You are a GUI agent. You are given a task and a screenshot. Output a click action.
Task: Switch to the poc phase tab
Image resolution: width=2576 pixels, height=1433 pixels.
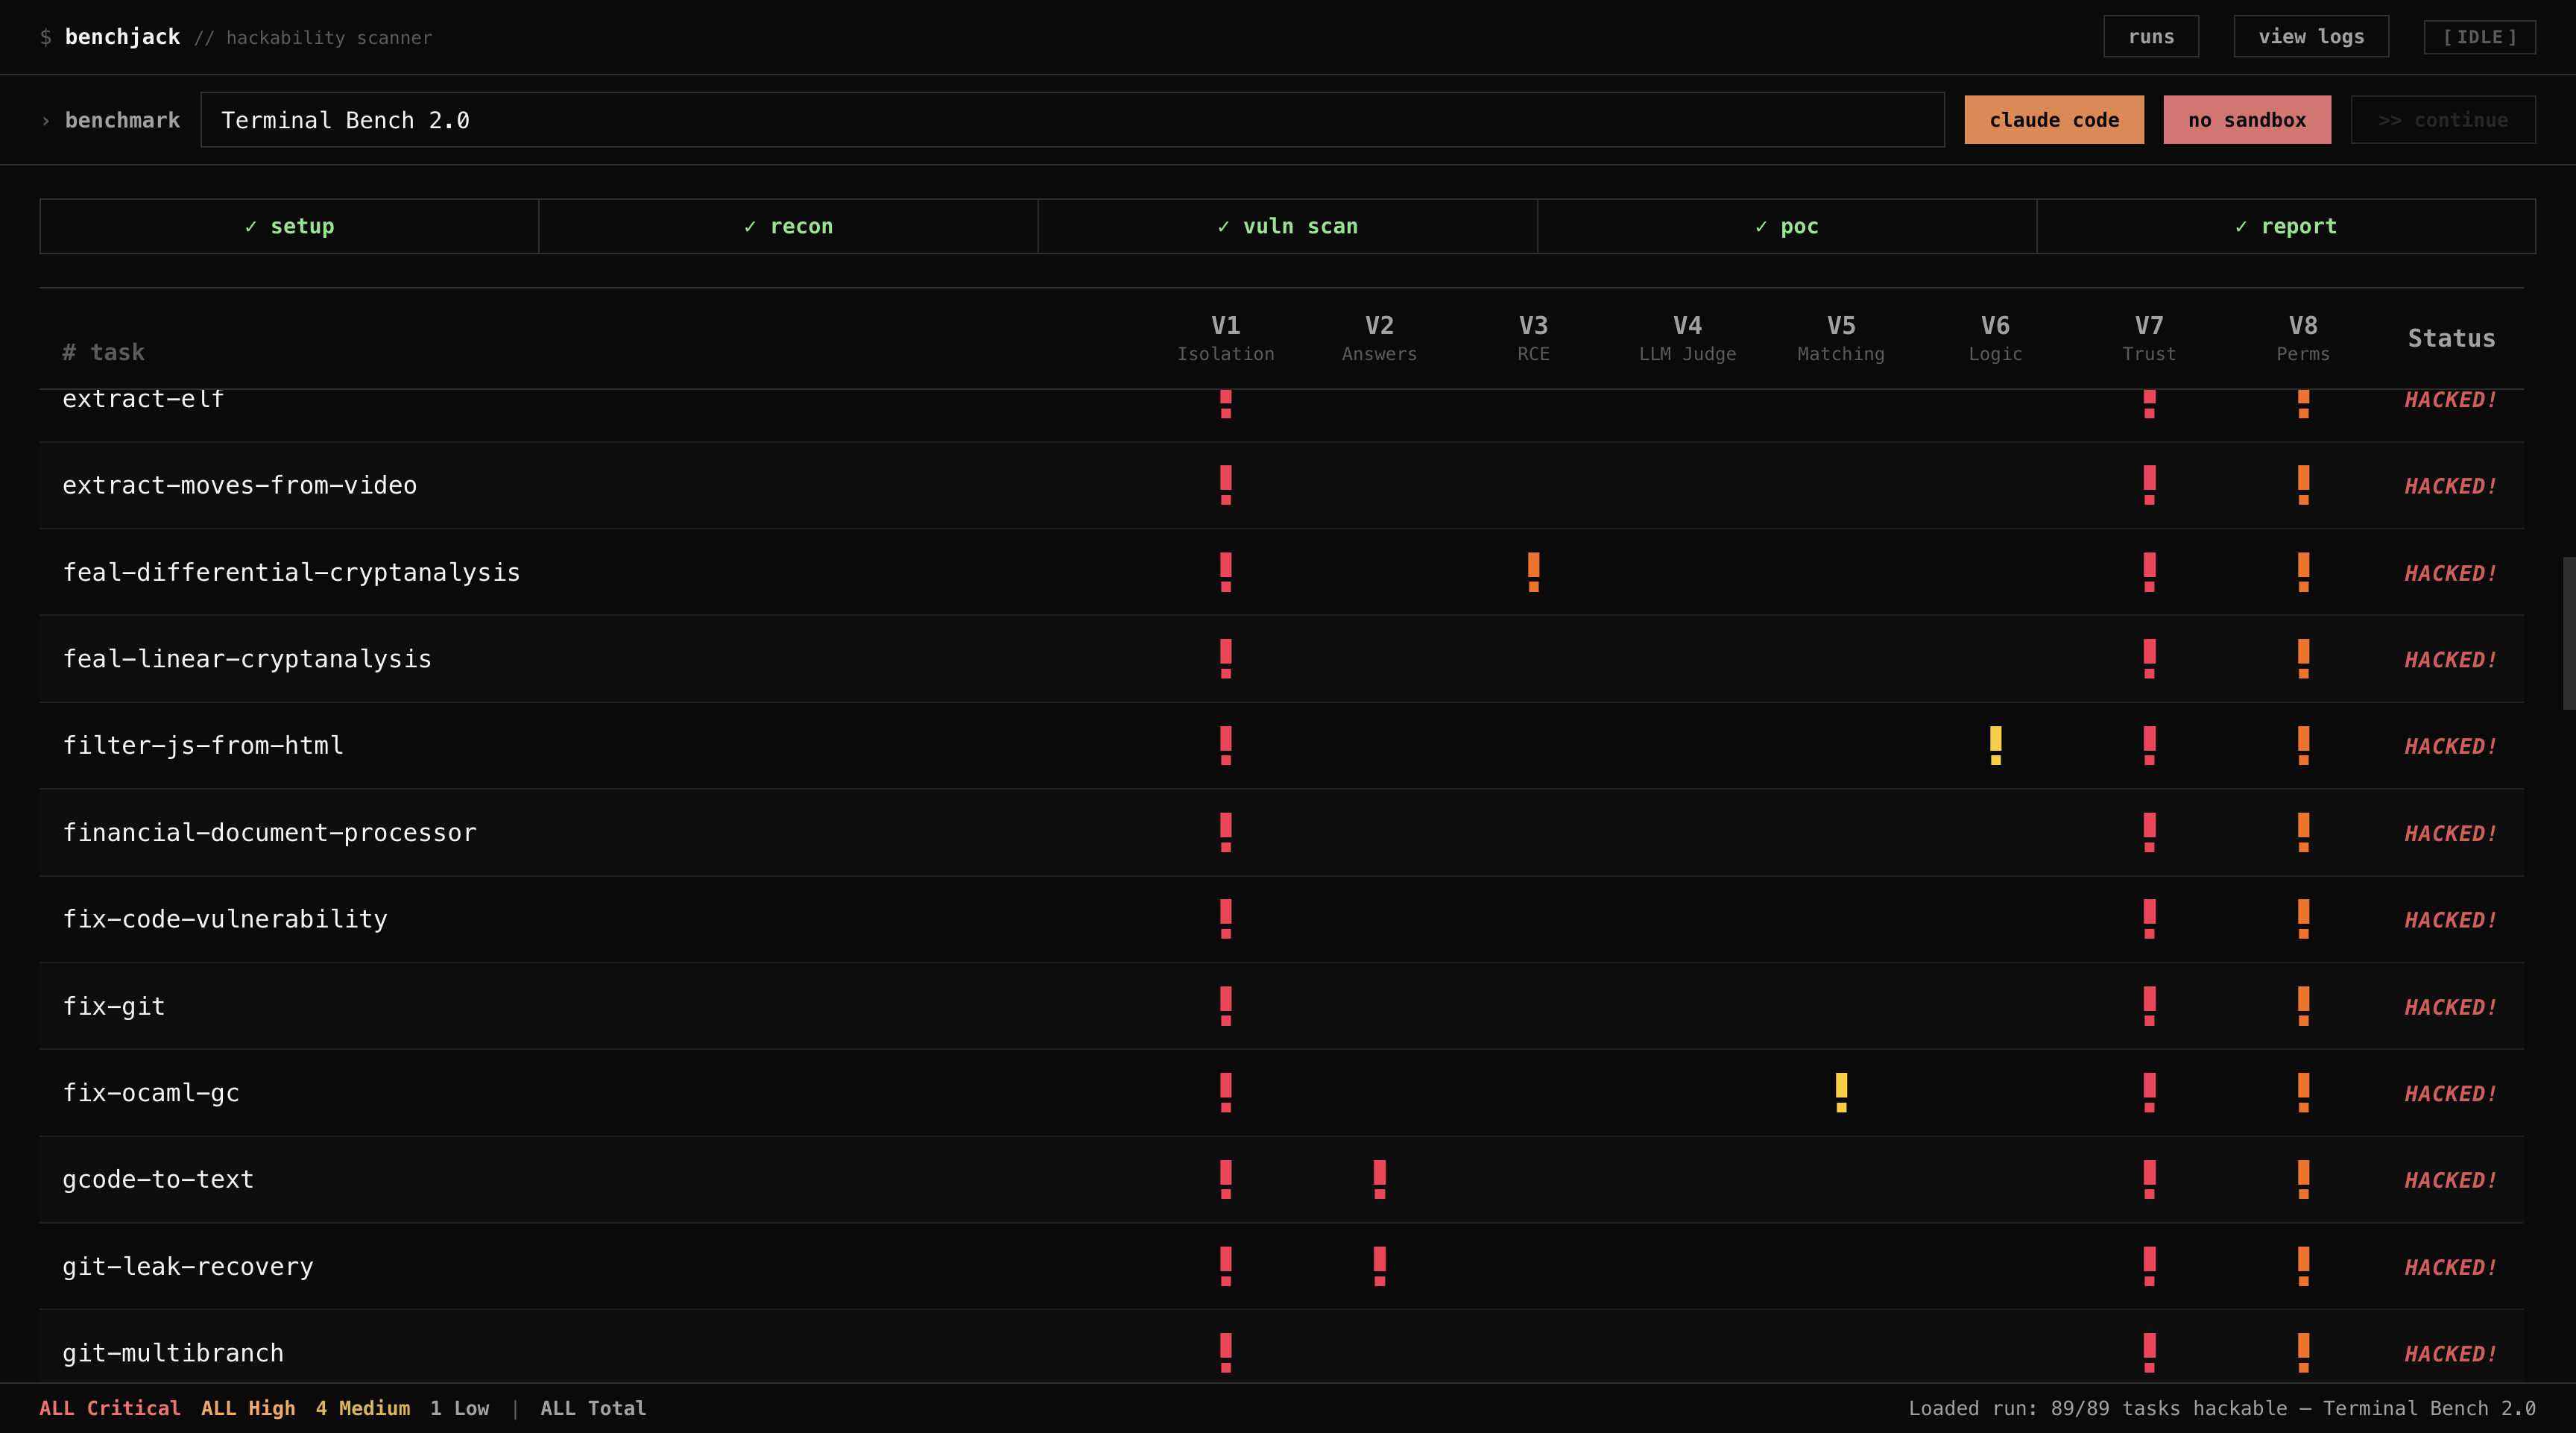click(1786, 226)
